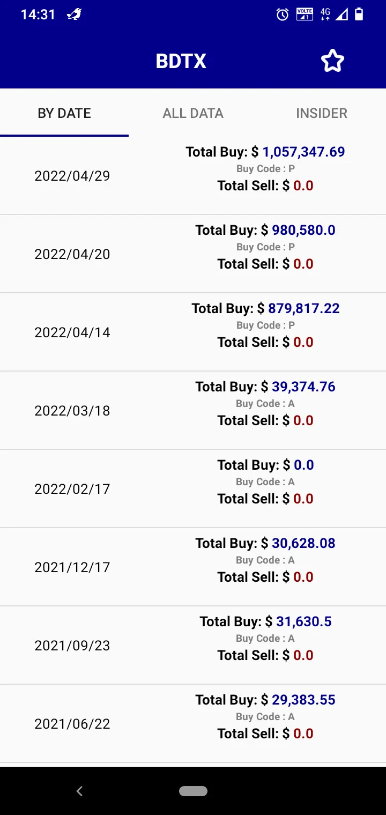Viewport: 386px width, 815px height.
Task: Tap the 4G signal icon
Action: 325,14
